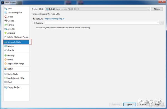This screenshot has height=109, width=167.
Task: Open the start.spring.io link
Action: [x=55, y=19]
